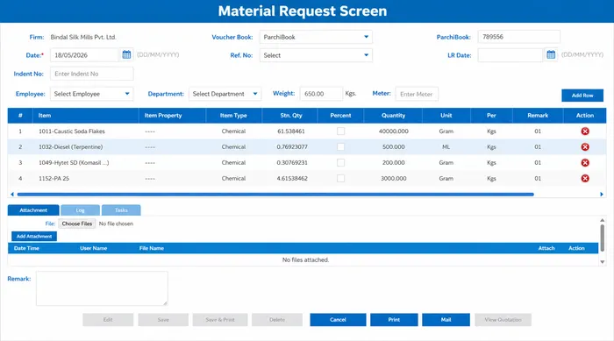Focus the Date input field
The width and height of the screenshot is (614, 341).
click(84, 55)
